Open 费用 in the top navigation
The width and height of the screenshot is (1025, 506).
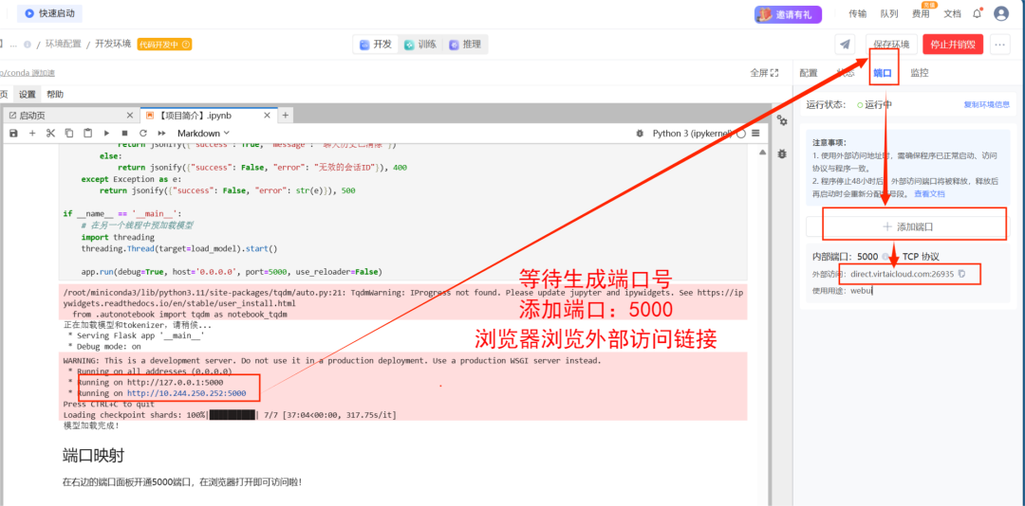(921, 13)
